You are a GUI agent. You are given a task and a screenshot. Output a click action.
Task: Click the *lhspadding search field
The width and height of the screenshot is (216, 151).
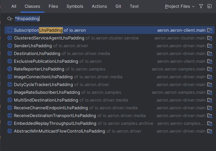[110, 19]
